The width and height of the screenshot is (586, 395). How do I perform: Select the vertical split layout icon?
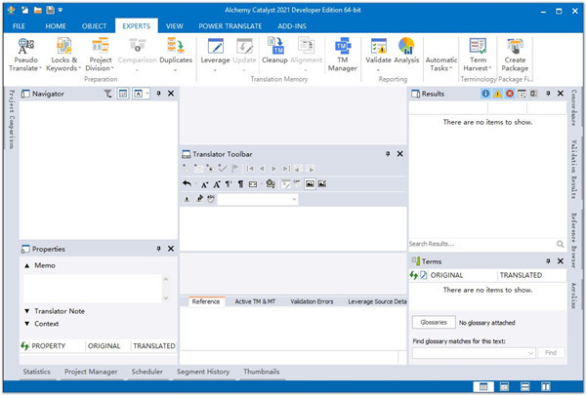(545, 387)
